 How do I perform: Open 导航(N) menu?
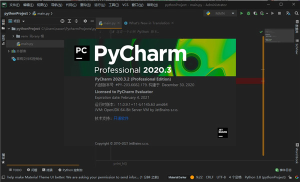(56, 5)
